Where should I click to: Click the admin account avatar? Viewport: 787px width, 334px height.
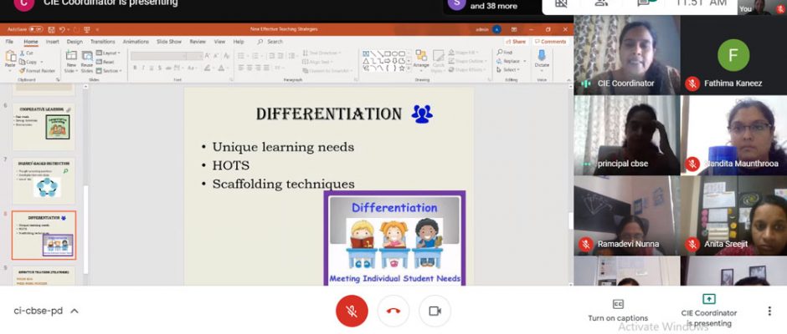pos(496,29)
